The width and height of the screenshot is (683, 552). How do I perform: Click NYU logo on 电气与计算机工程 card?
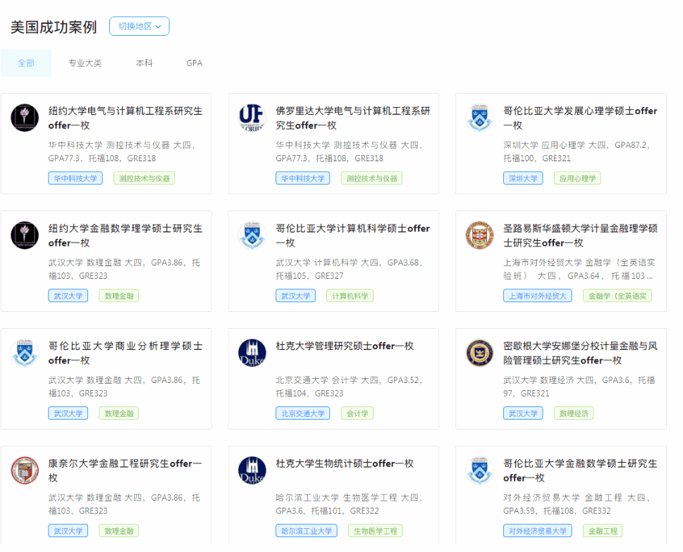pos(25,118)
